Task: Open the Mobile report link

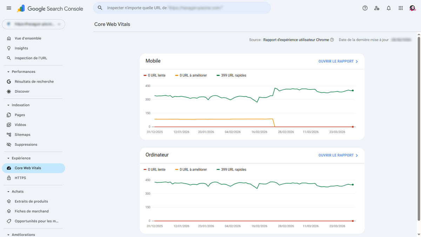Action: pyautogui.click(x=338, y=61)
